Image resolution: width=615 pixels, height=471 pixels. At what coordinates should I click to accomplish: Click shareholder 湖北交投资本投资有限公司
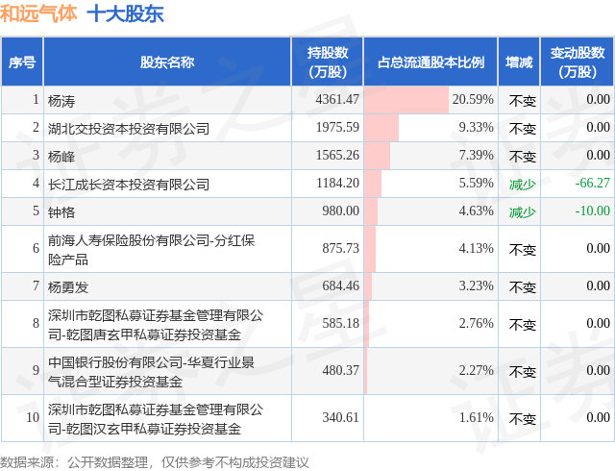point(129,129)
